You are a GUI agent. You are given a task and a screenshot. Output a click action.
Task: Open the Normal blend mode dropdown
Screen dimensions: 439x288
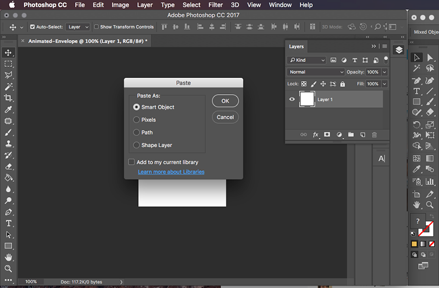click(316, 72)
